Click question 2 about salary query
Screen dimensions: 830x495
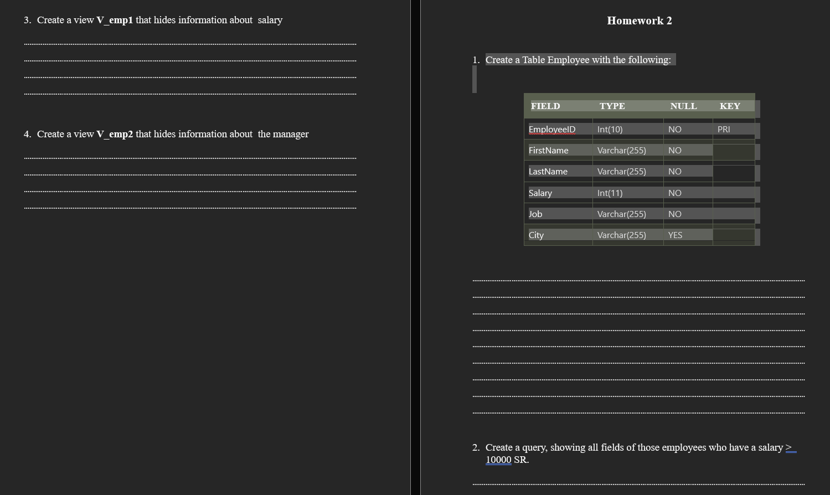[635, 453]
